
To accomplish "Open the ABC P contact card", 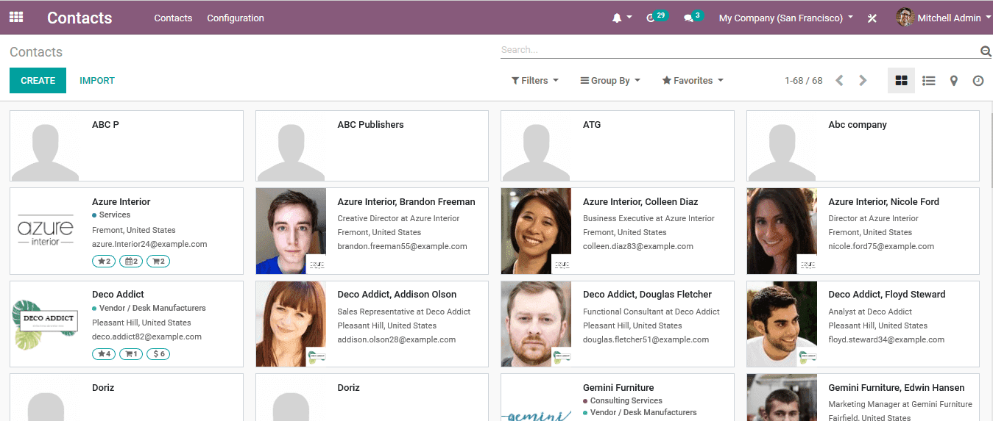I will click(127, 146).
